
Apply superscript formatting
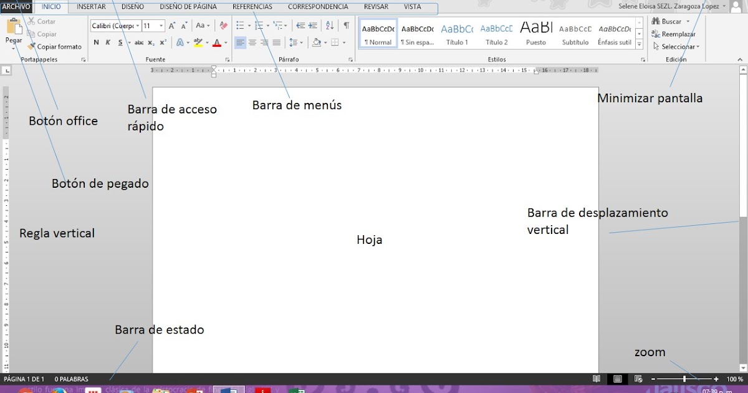click(x=162, y=43)
